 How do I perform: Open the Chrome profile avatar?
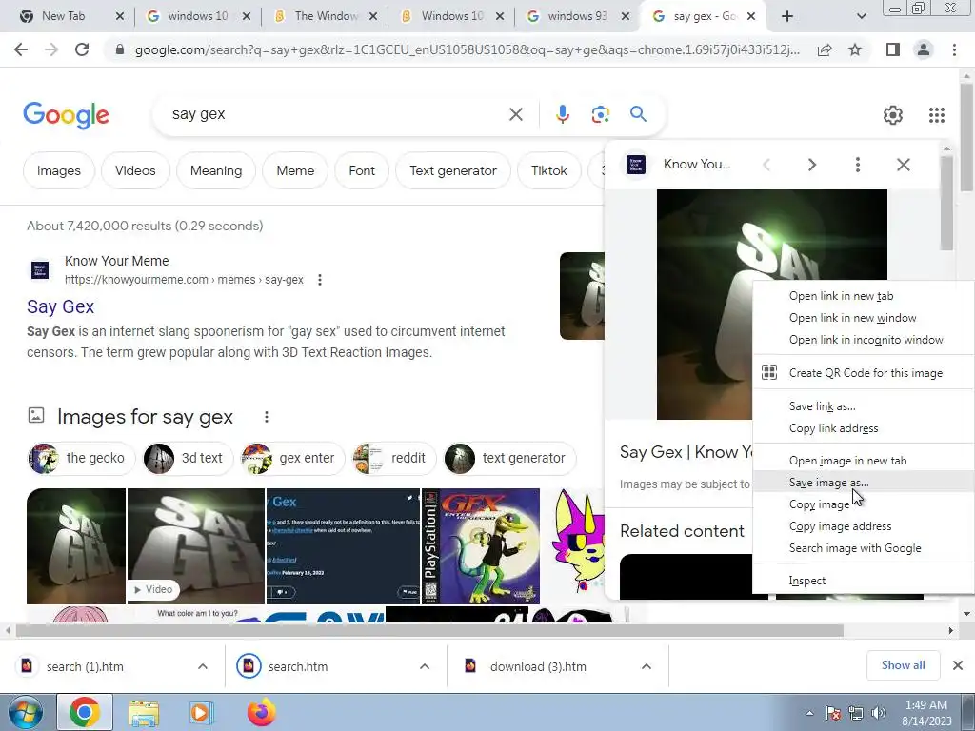[924, 49]
